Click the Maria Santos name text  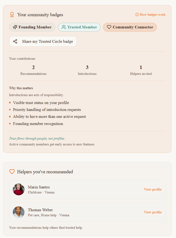pyautogui.click(x=39, y=187)
